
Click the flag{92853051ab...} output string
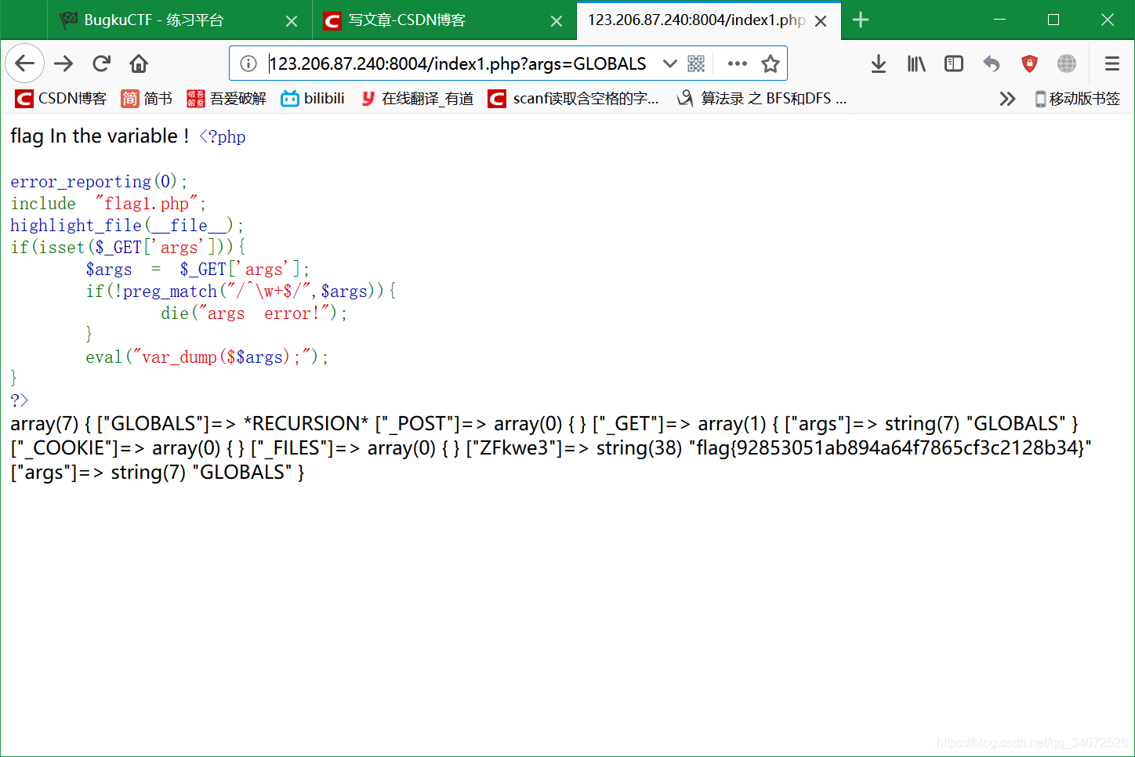pyautogui.click(x=890, y=447)
